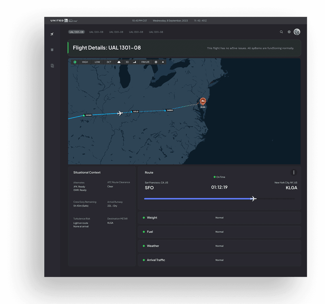Collapse the map toolbar with the arrow
325x304 pixels.
(x=163, y=62)
